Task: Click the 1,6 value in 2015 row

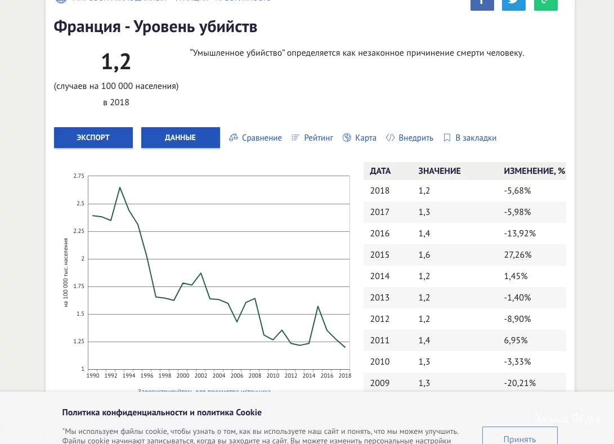Action: tap(424, 255)
